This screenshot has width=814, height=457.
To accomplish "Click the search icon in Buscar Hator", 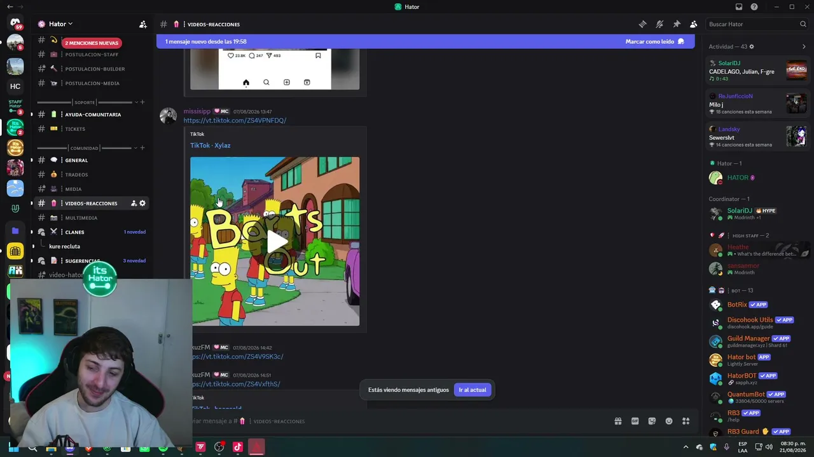I will pos(803,24).
